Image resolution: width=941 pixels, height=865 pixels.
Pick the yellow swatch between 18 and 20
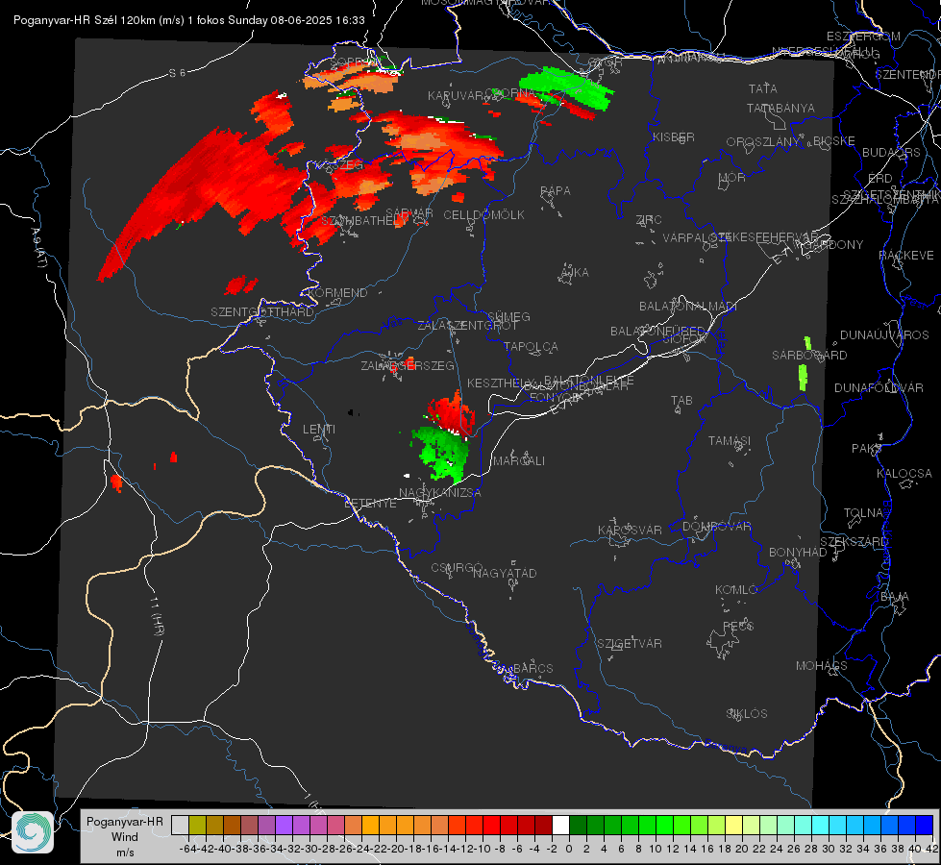point(734,825)
